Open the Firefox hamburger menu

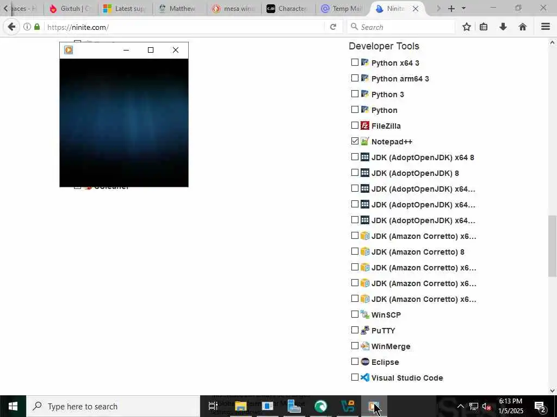546,27
